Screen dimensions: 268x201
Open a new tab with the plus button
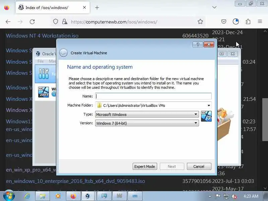[97, 7]
